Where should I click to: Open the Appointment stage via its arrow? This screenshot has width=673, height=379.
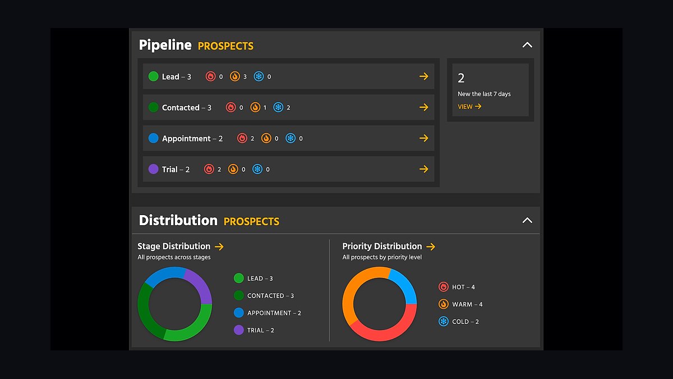pyautogui.click(x=424, y=138)
